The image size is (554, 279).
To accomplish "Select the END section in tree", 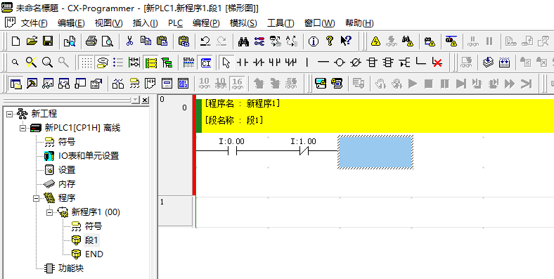I will pyautogui.click(x=94, y=254).
